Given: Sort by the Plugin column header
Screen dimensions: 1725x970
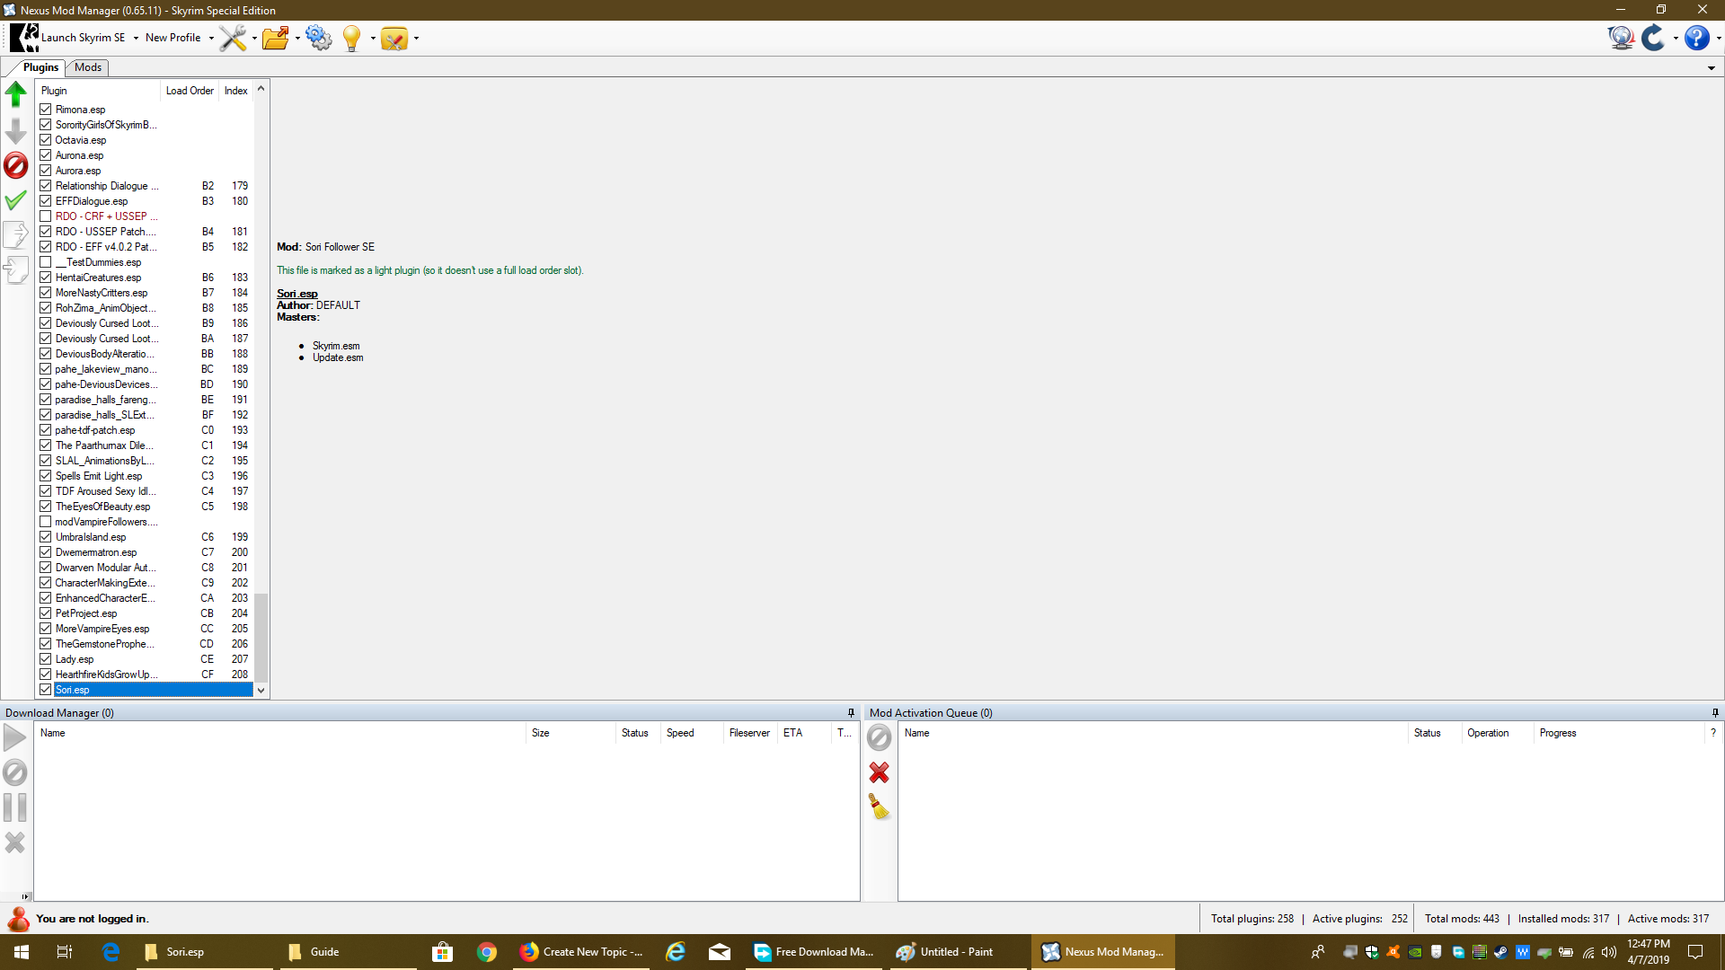Looking at the screenshot, I should click(x=98, y=91).
